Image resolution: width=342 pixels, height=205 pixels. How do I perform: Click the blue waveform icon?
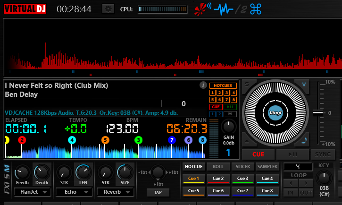(x=224, y=9)
